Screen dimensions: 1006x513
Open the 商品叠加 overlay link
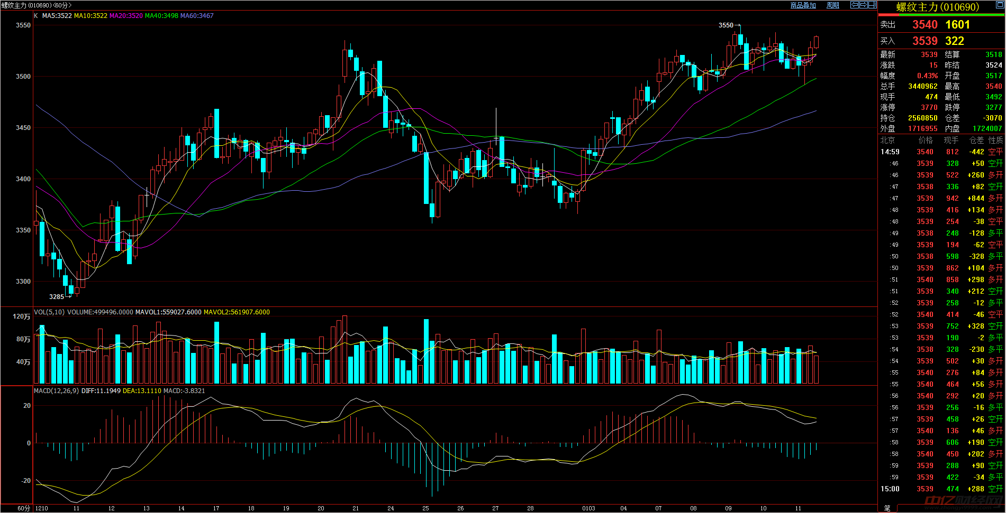pyautogui.click(x=803, y=5)
